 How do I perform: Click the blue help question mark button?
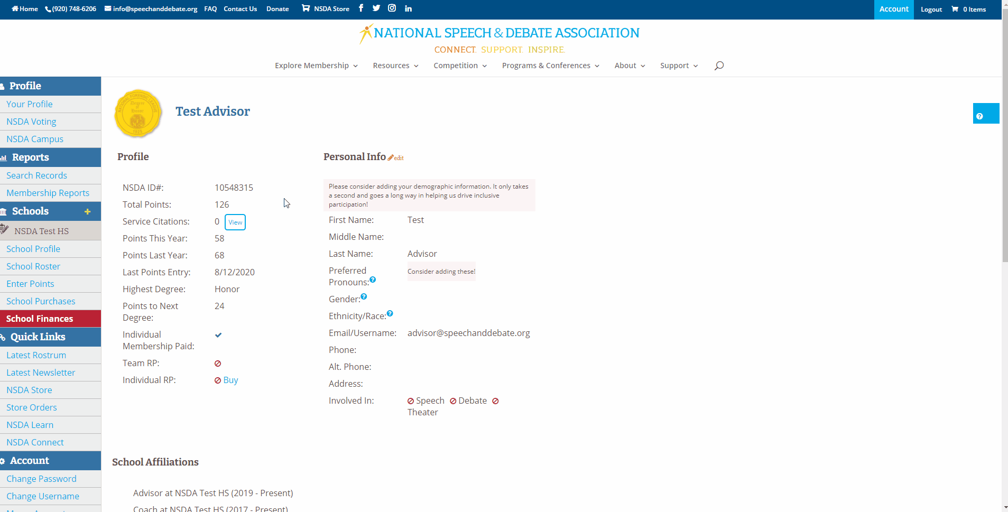point(986,113)
